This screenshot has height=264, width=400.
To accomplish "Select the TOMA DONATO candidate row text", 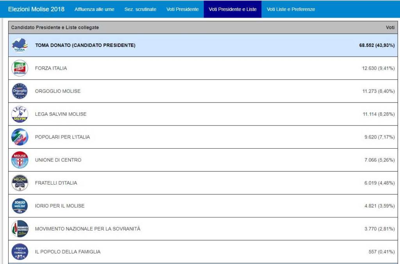I will pos(85,45).
